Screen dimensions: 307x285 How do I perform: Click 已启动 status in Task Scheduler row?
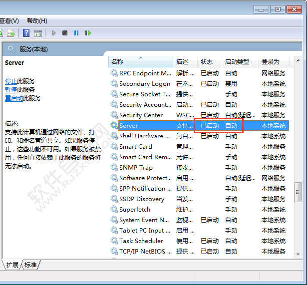pyautogui.click(x=210, y=241)
